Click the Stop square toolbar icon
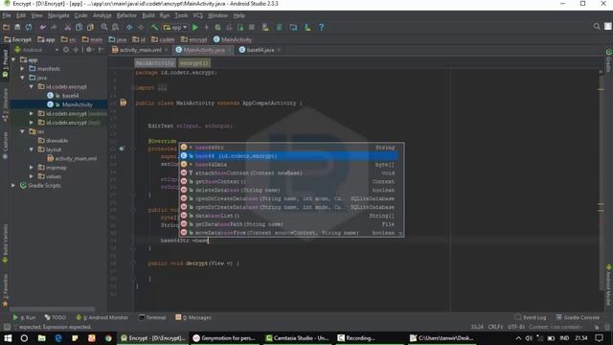This screenshot has width=613, height=345. [252, 28]
